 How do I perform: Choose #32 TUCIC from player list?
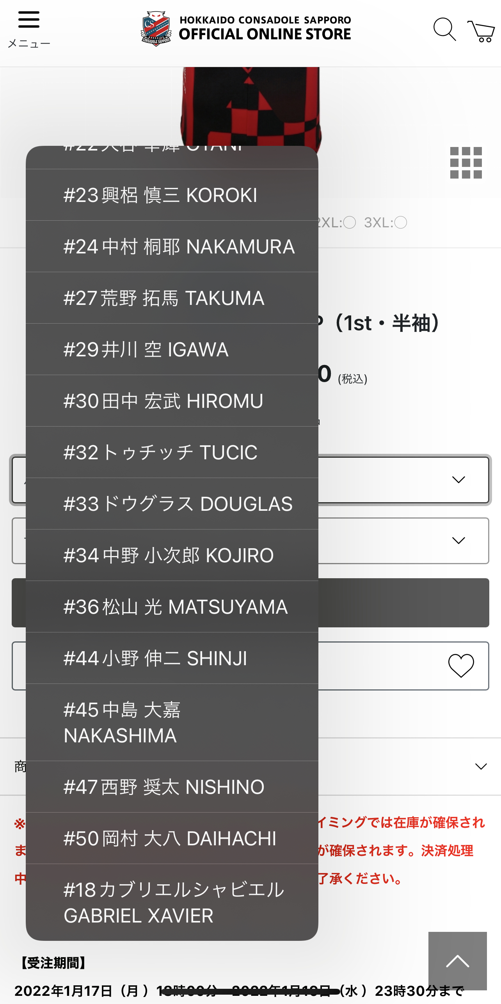pyautogui.click(x=172, y=452)
